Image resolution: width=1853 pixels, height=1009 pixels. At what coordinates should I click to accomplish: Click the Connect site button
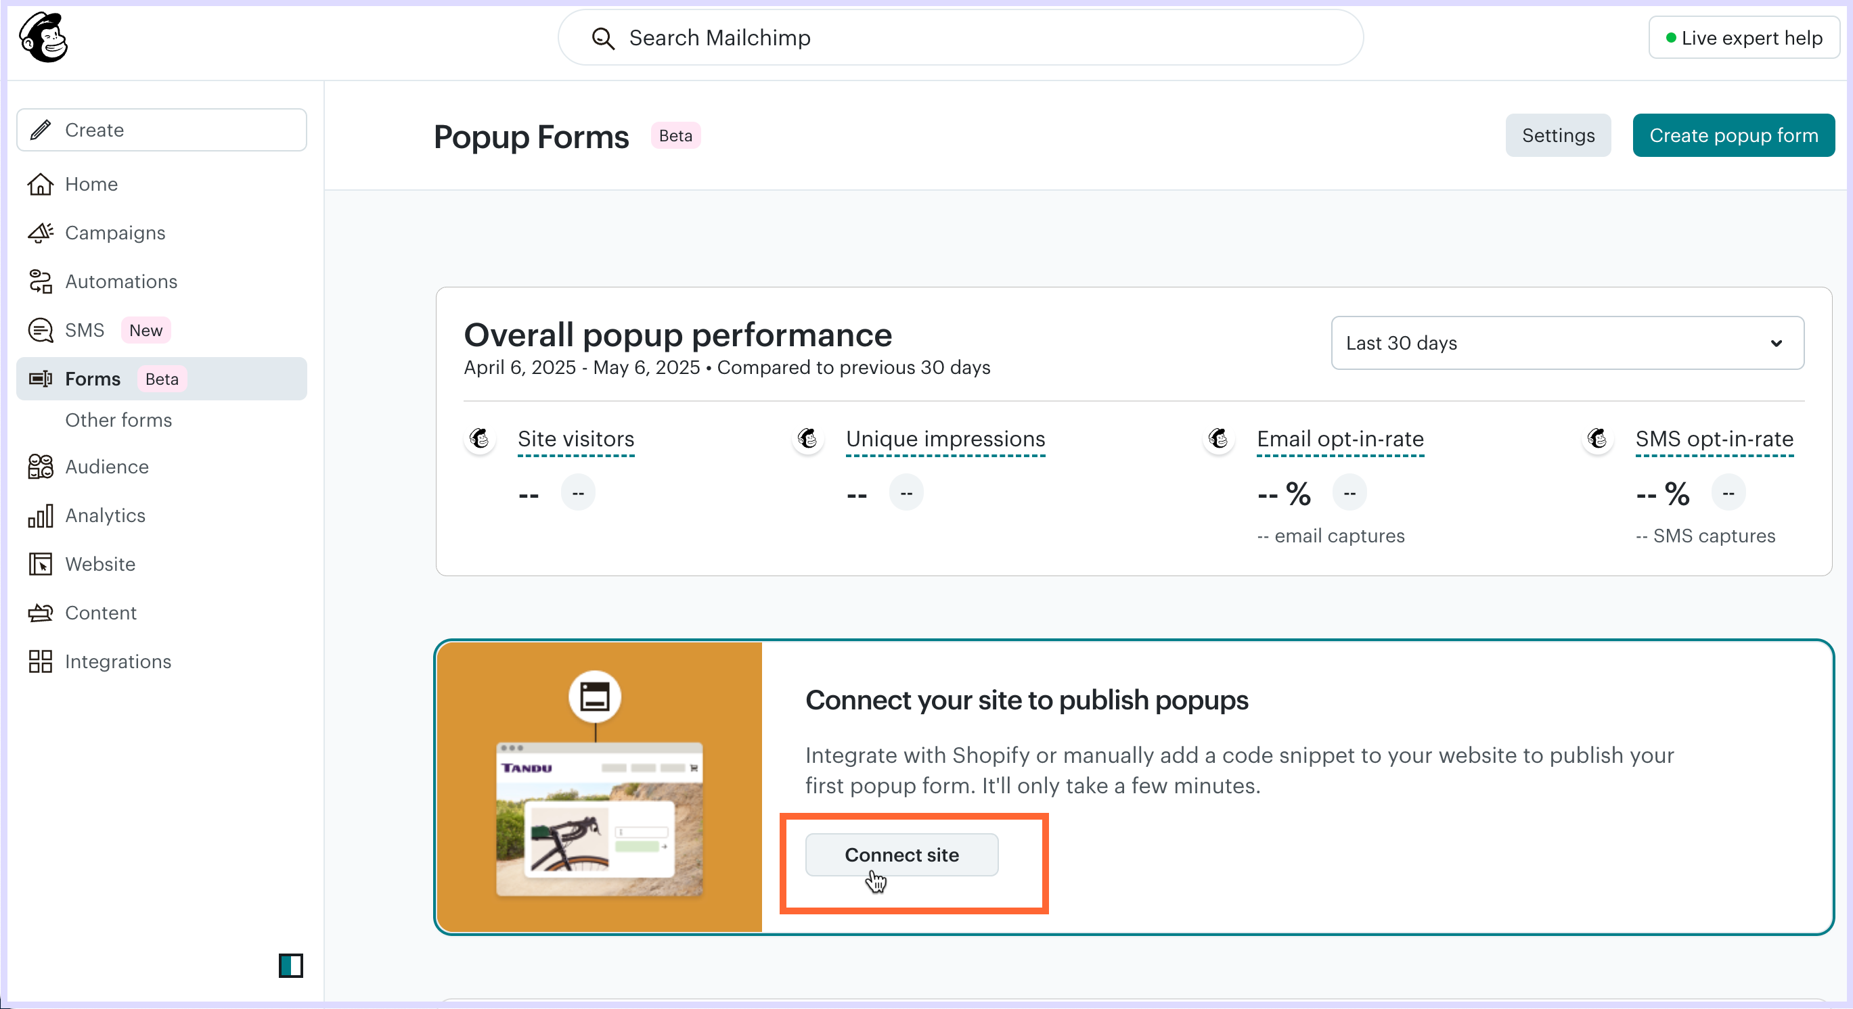click(901, 855)
